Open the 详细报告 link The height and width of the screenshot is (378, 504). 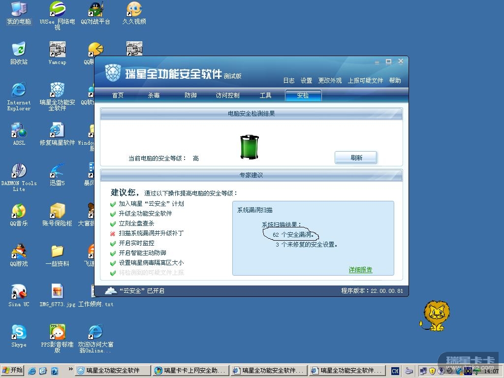click(x=360, y=270)
